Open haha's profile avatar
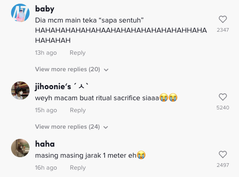The width and height of the screenshot is (239, 177). (x=20, y=148)
